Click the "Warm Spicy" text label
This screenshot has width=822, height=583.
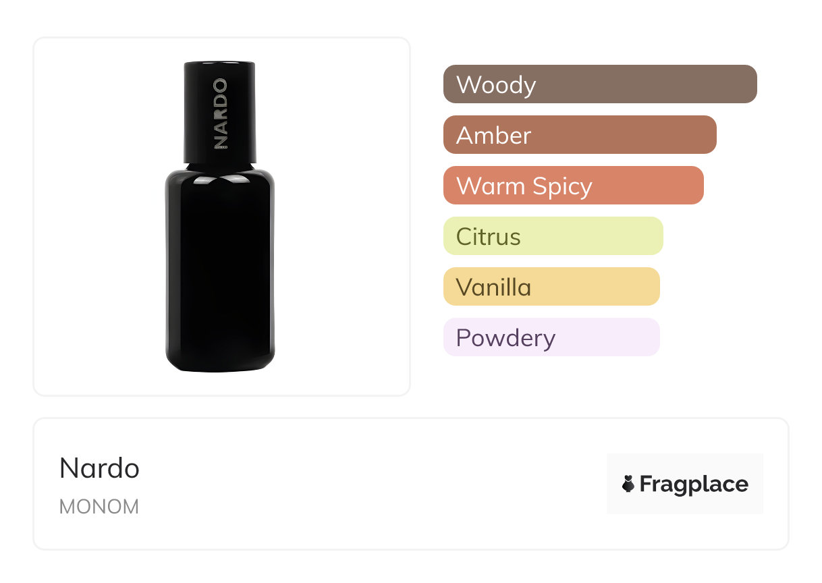coord(524,186)
